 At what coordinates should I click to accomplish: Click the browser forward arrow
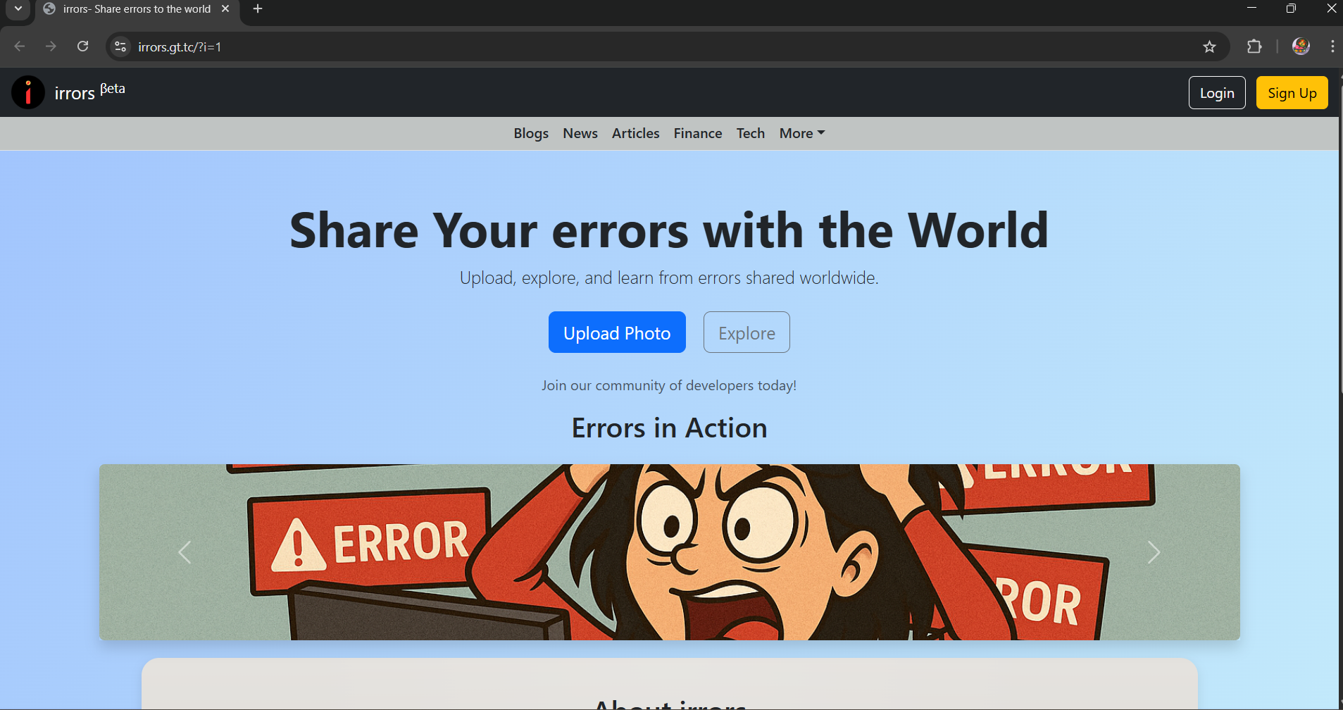click(51, 46)
